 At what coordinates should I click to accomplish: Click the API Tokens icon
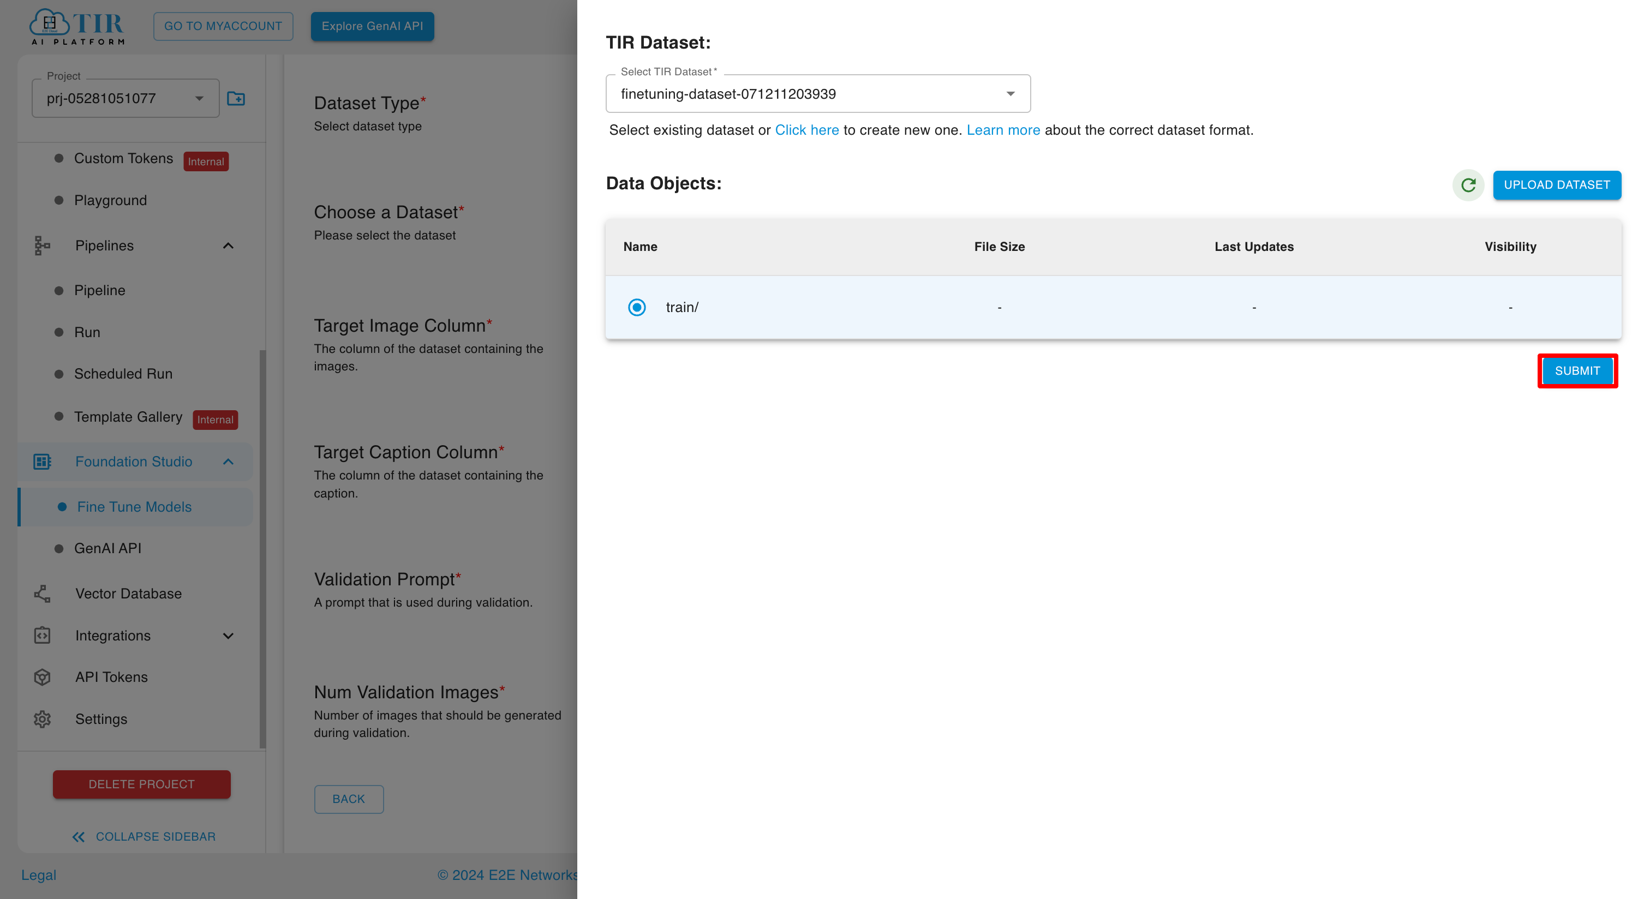point(42,677)
